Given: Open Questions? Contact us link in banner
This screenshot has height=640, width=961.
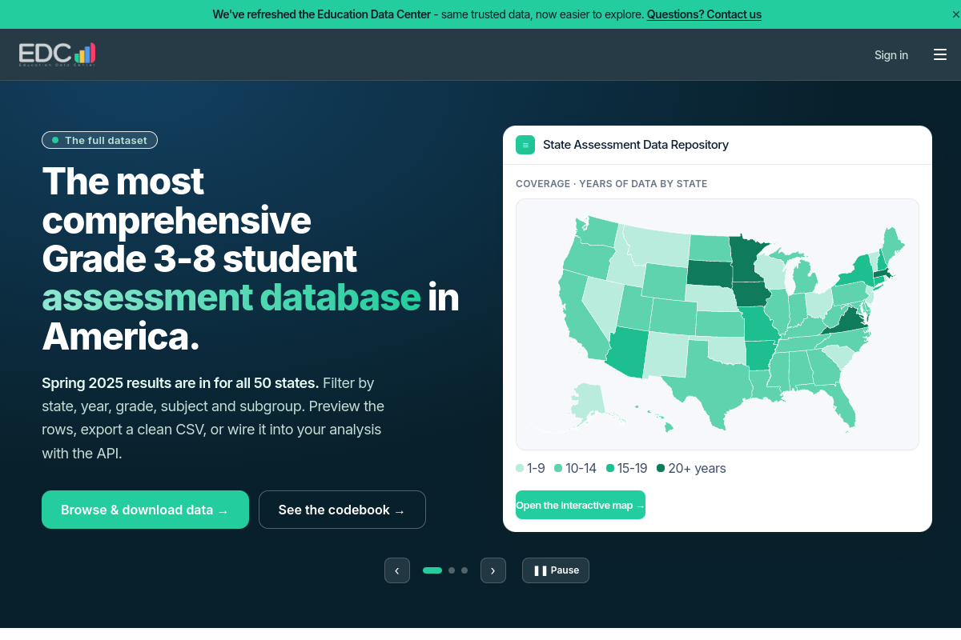Looking at the screenshot, I should click(x=704, y=14).
